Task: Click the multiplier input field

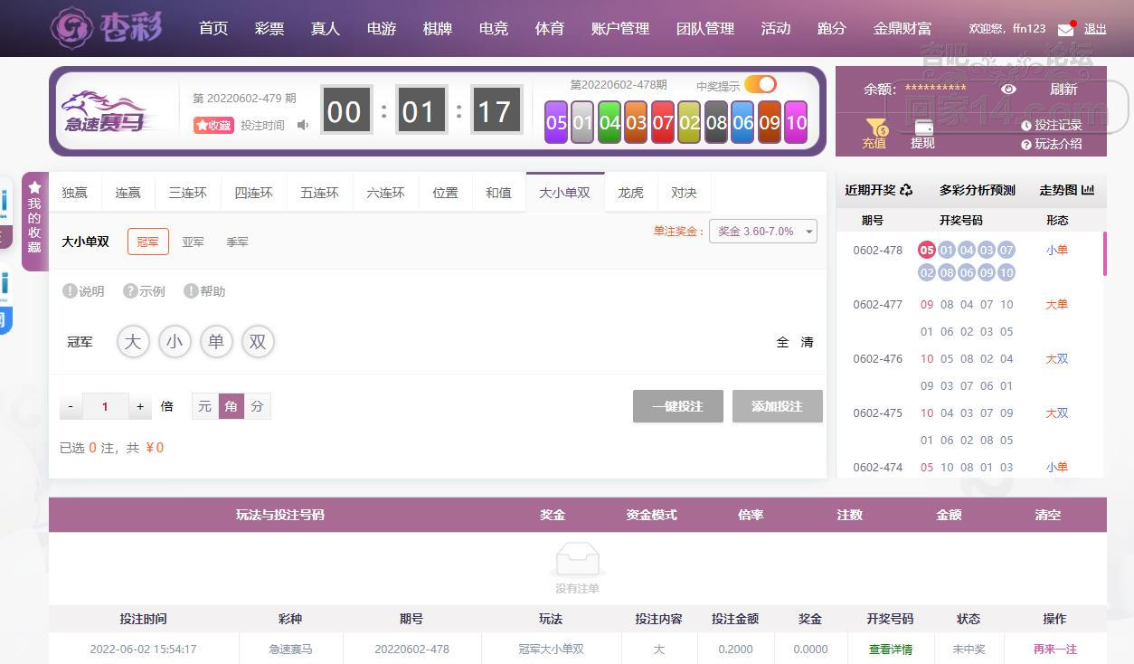Action: [x=105, y=406]
